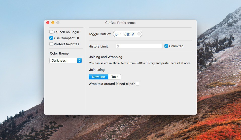Click the Joining and Wrapping heading
241x140 pixels.
click(106, 57)
